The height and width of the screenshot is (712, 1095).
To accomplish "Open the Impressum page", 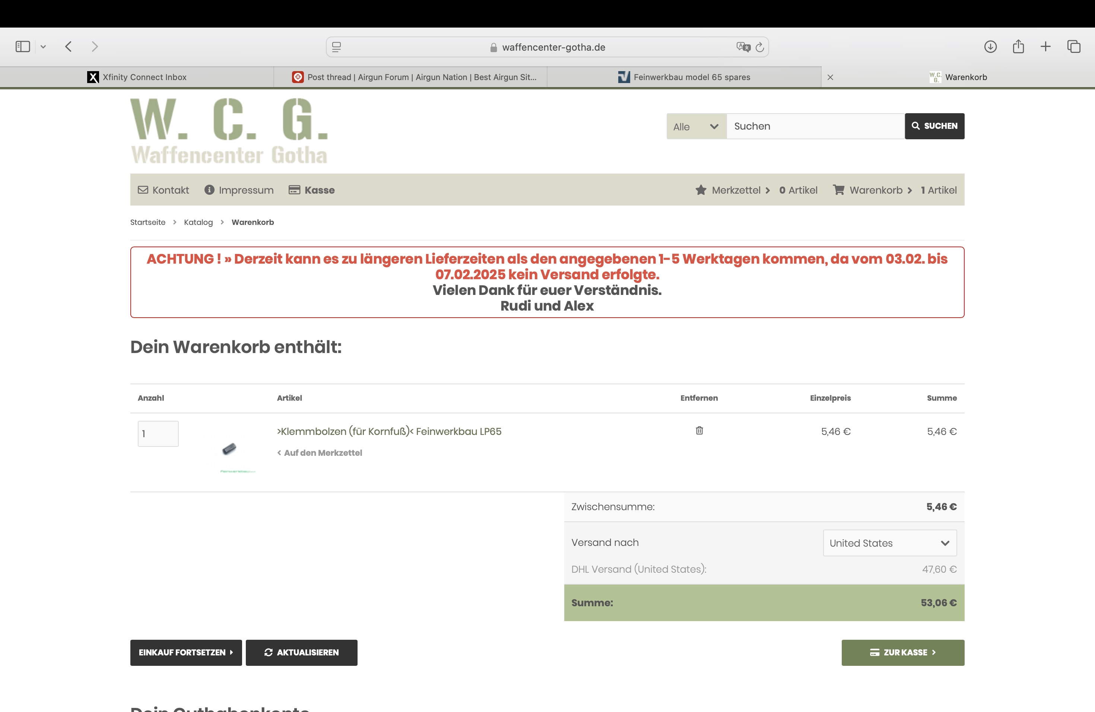I will pos(239,190).
